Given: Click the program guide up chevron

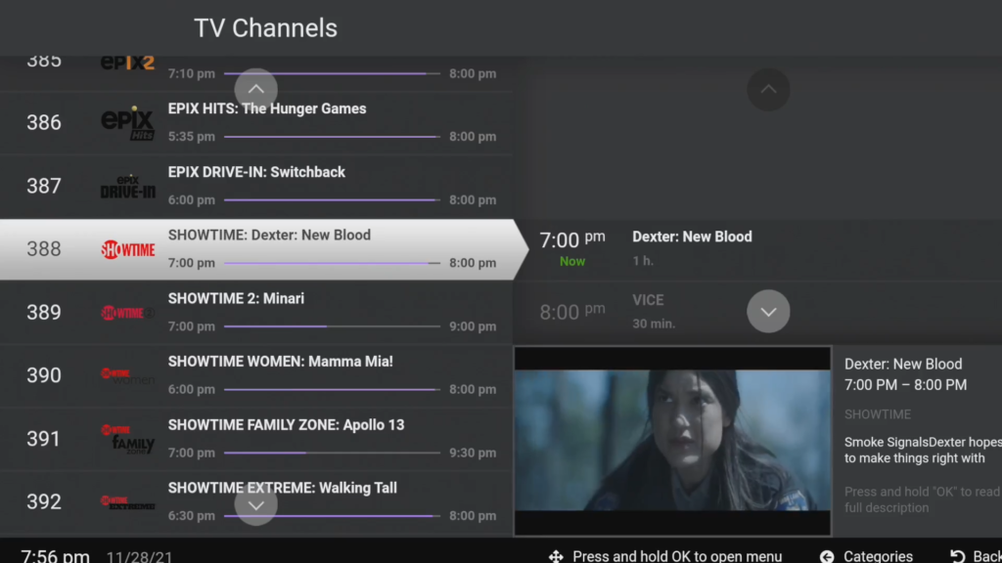Looking at the screenshot, I should pos(768,89).
